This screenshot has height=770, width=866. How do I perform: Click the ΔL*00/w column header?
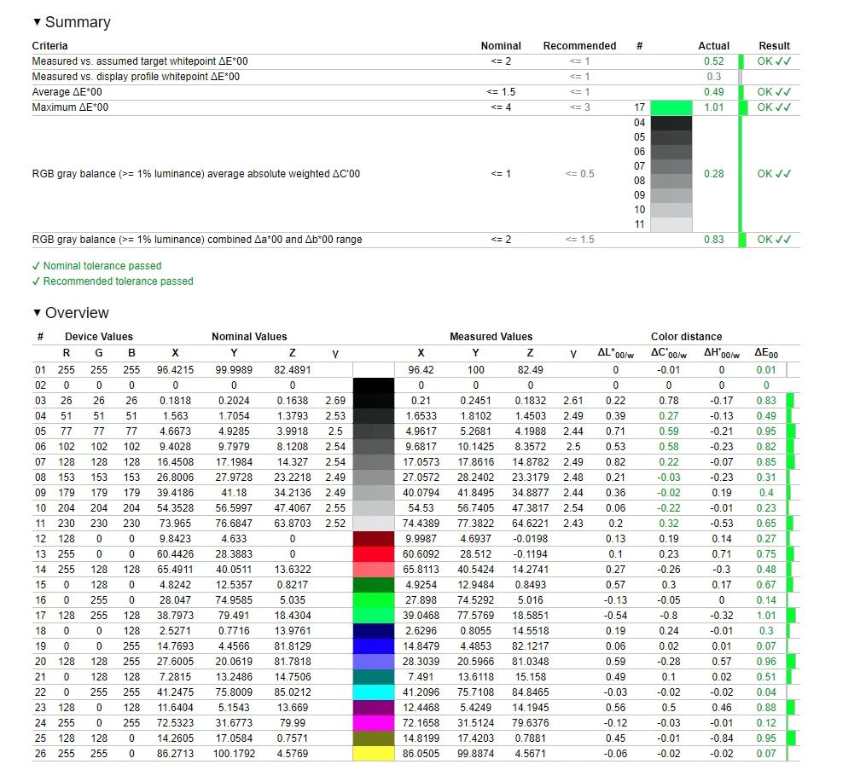point(615,354)
